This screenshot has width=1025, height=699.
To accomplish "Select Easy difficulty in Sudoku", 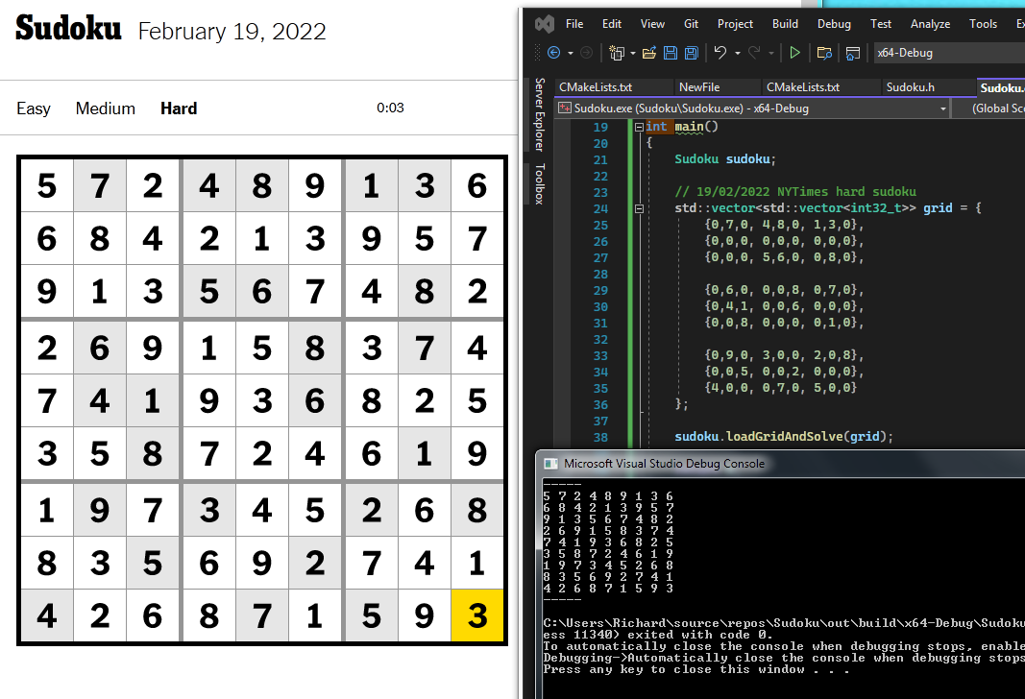I will tap(34, 108).
